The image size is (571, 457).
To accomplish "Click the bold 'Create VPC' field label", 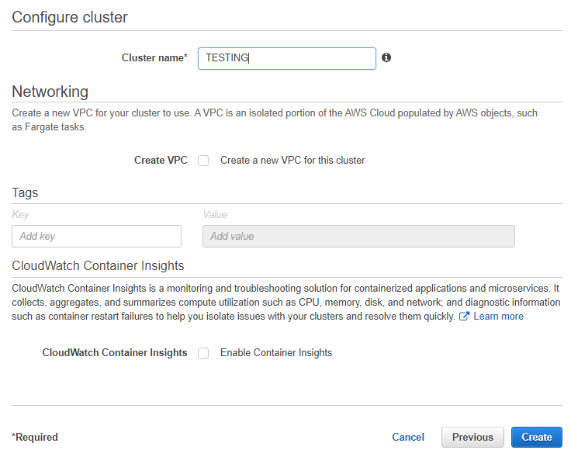I will [x=161, y=161].
